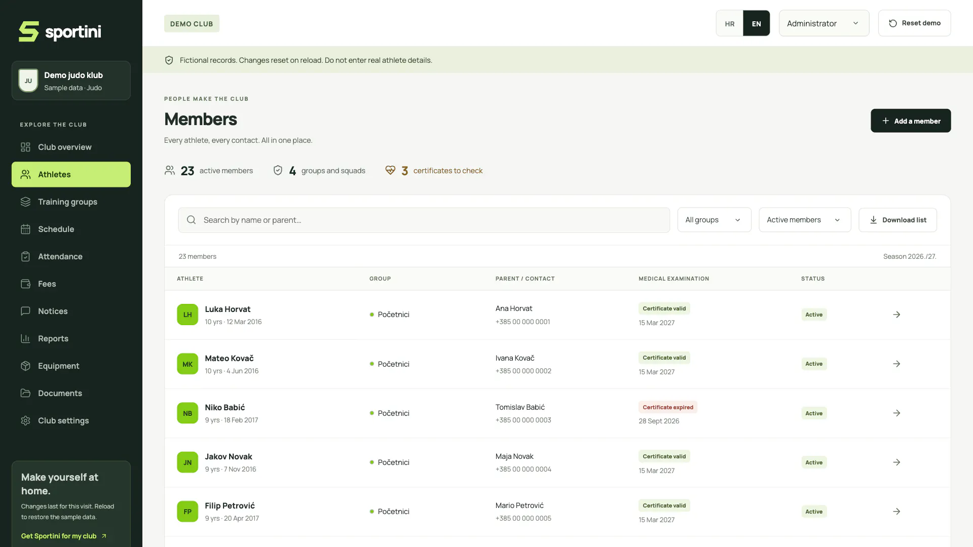Screen dimensions: 973x547
Task: Select the Mateo Kovač name
Action: 229,358
